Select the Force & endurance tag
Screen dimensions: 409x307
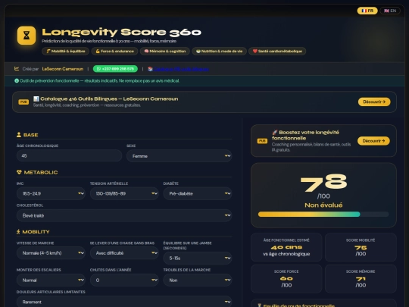(114, 52)
